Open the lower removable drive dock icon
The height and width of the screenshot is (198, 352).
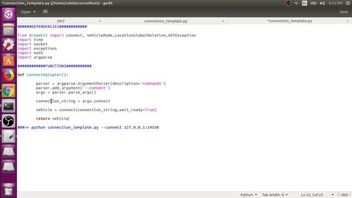pos(8,167)
